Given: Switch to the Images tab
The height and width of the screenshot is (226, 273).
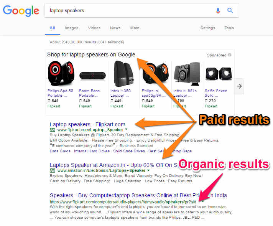Looking at the screenshot, I should pos(71,28).
